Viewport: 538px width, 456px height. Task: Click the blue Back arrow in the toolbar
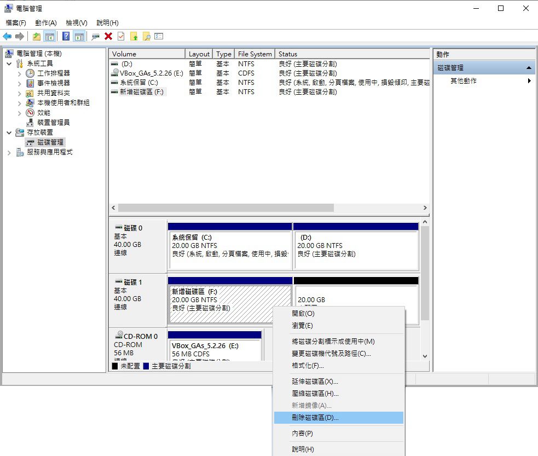(7, 36)
